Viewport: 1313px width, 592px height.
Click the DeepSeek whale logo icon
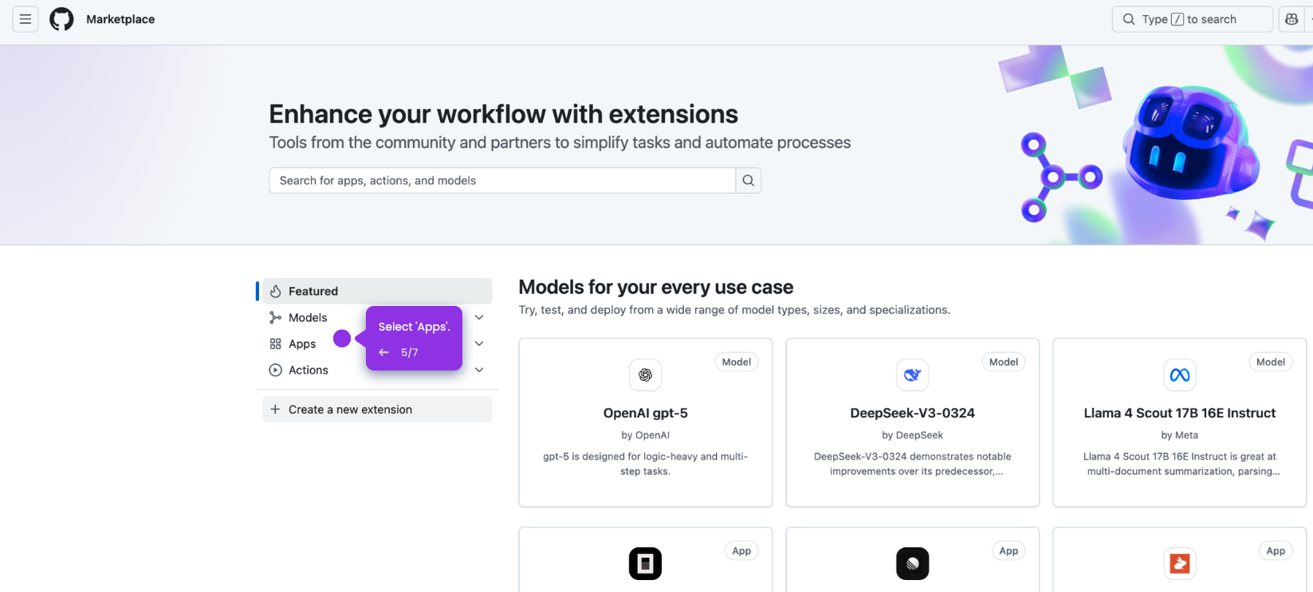pyautogui.click(x=912, y=374)
